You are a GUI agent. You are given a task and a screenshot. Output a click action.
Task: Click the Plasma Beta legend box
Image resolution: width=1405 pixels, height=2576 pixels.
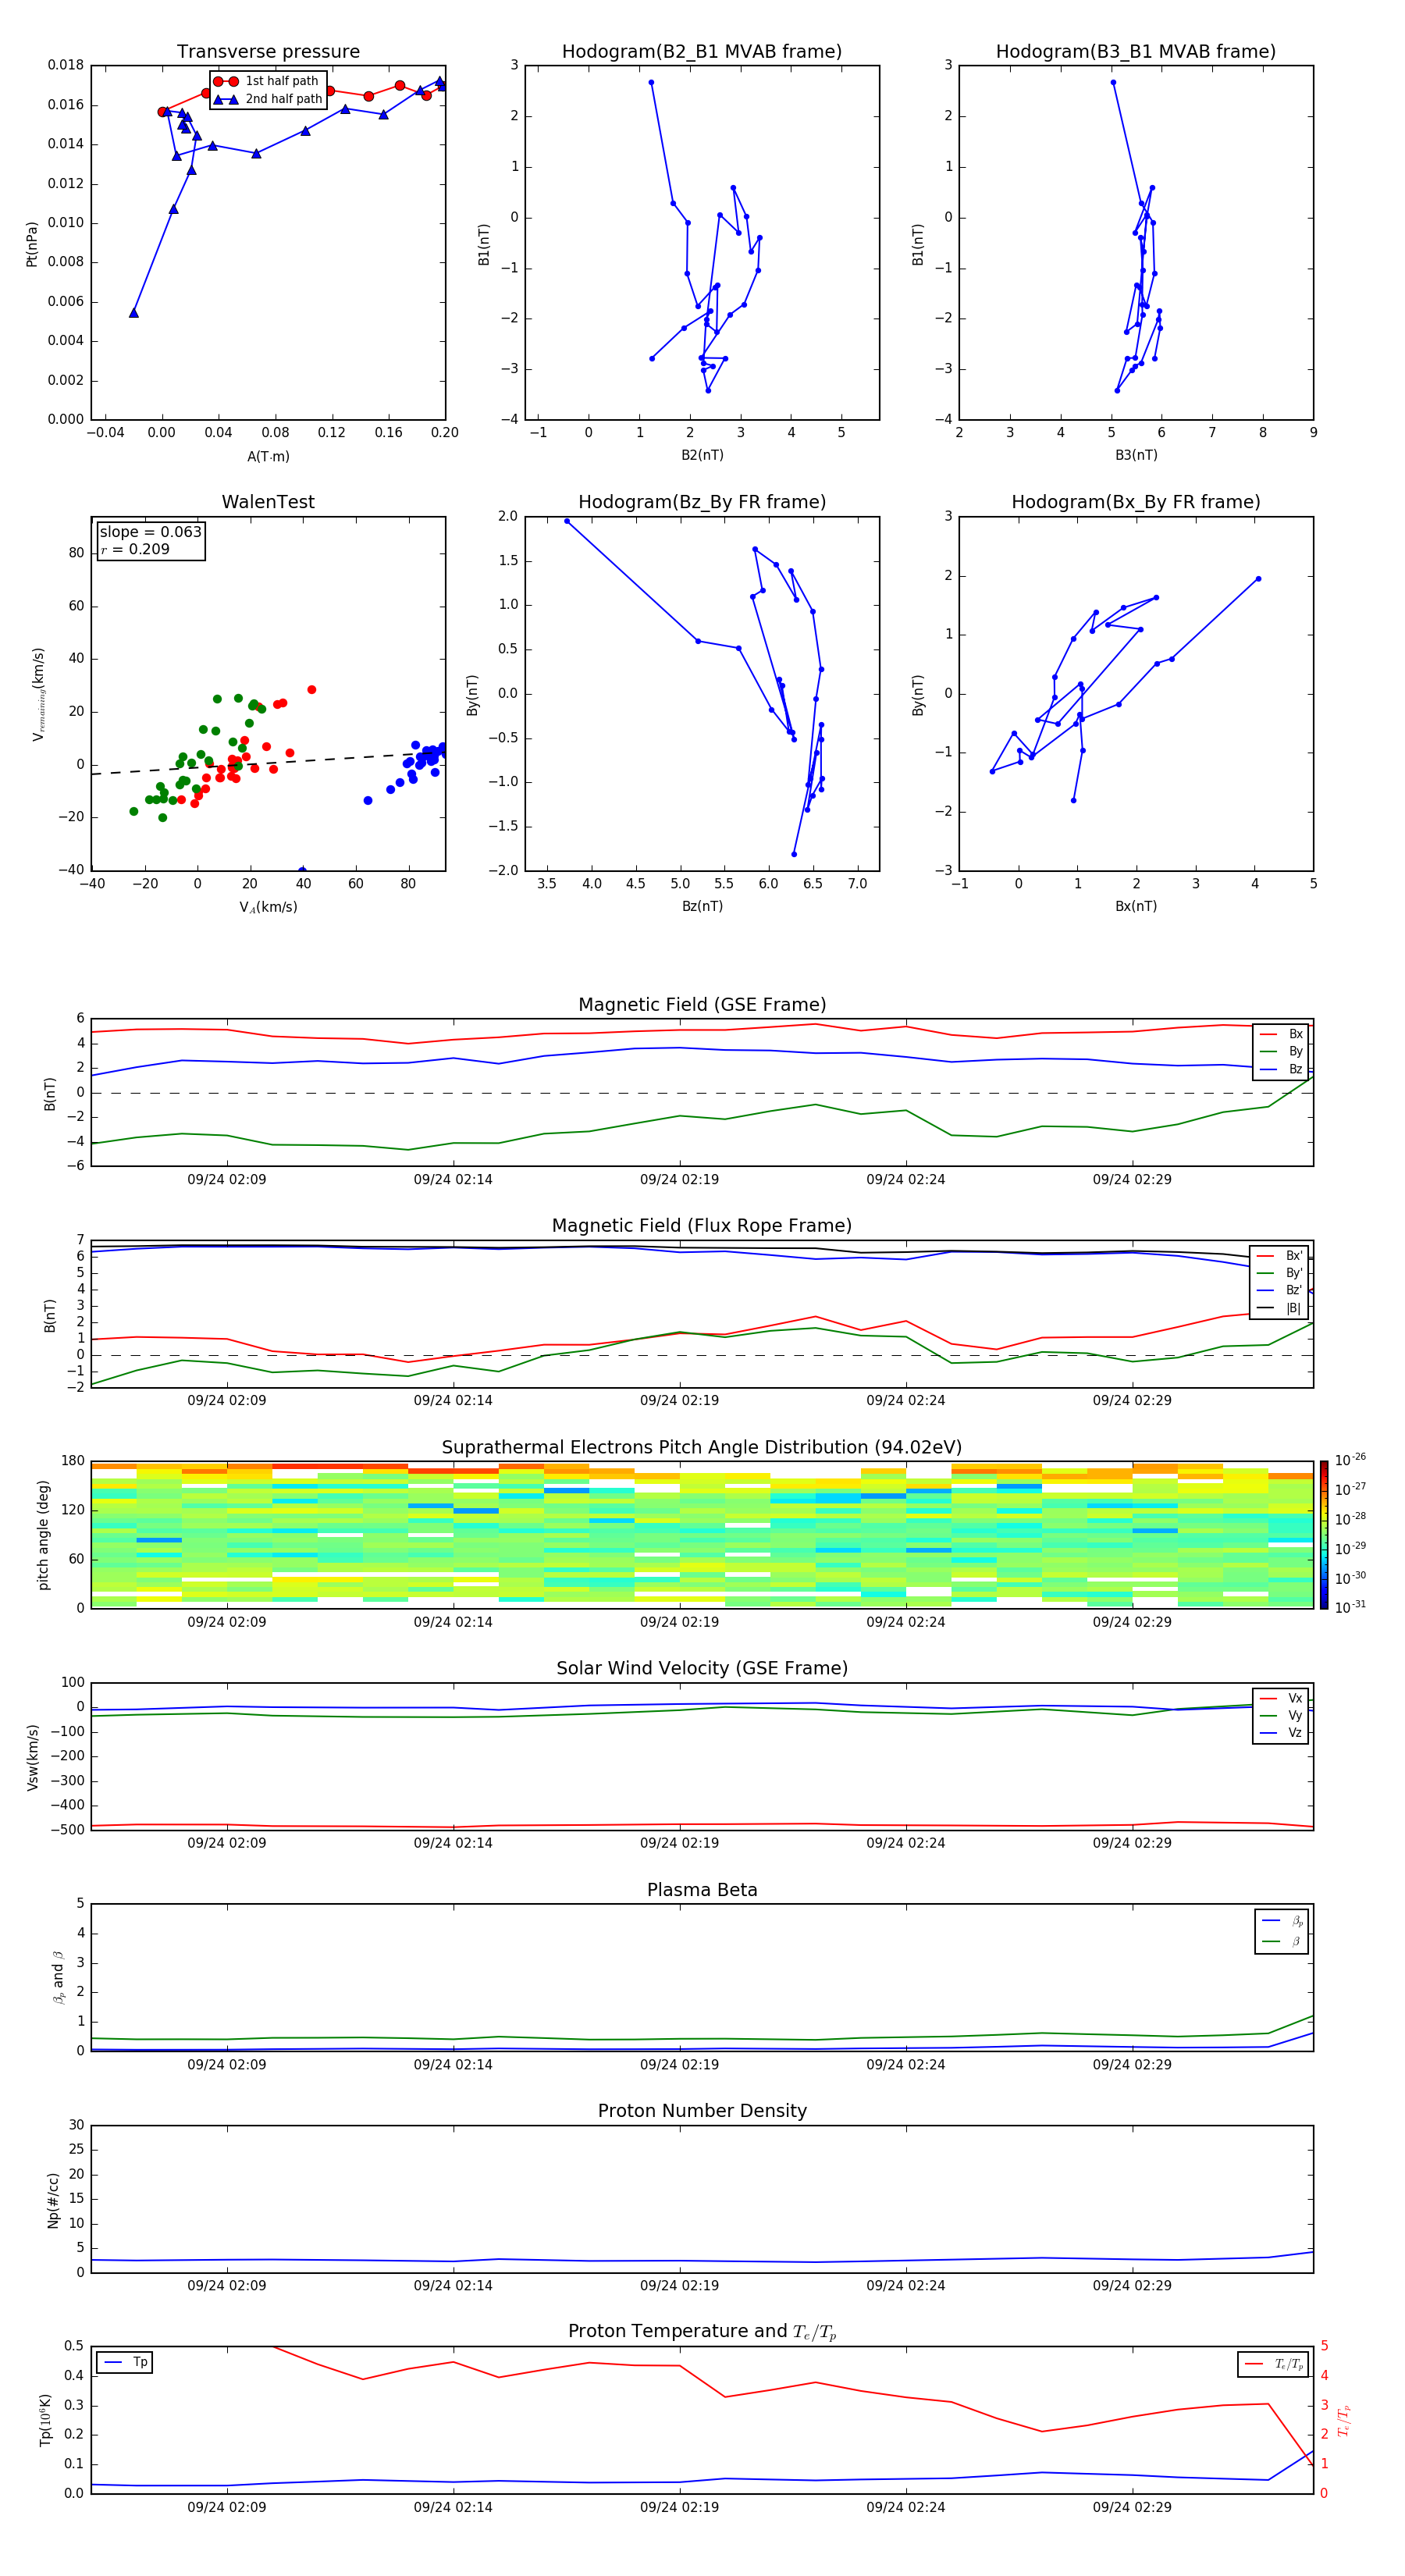click(x=1281, y=1931)
